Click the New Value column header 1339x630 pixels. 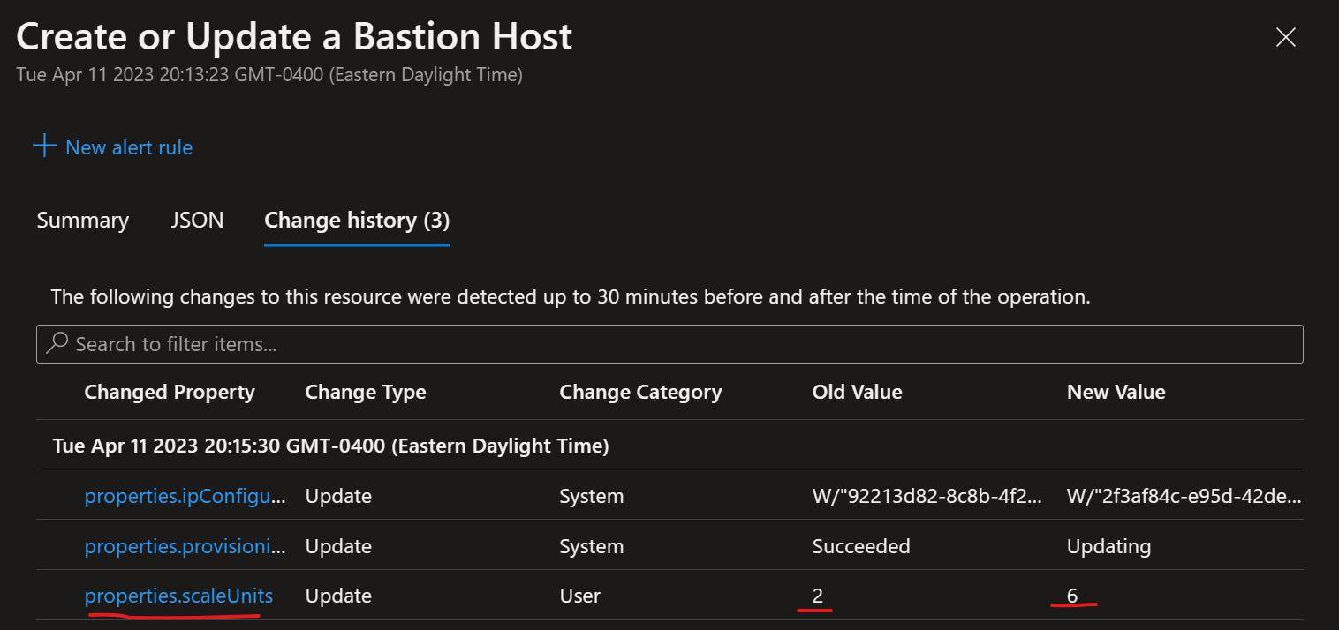click(1116, 392)
